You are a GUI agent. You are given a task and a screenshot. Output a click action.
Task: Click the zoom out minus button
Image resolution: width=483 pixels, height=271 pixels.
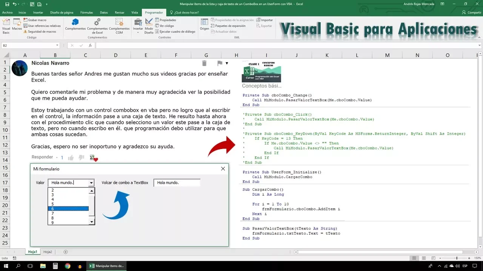(440, 258)
